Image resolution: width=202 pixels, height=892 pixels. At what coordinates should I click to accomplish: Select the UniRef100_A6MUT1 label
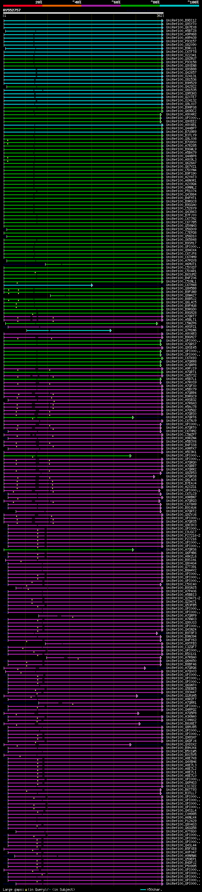click(x=181, y=264)
